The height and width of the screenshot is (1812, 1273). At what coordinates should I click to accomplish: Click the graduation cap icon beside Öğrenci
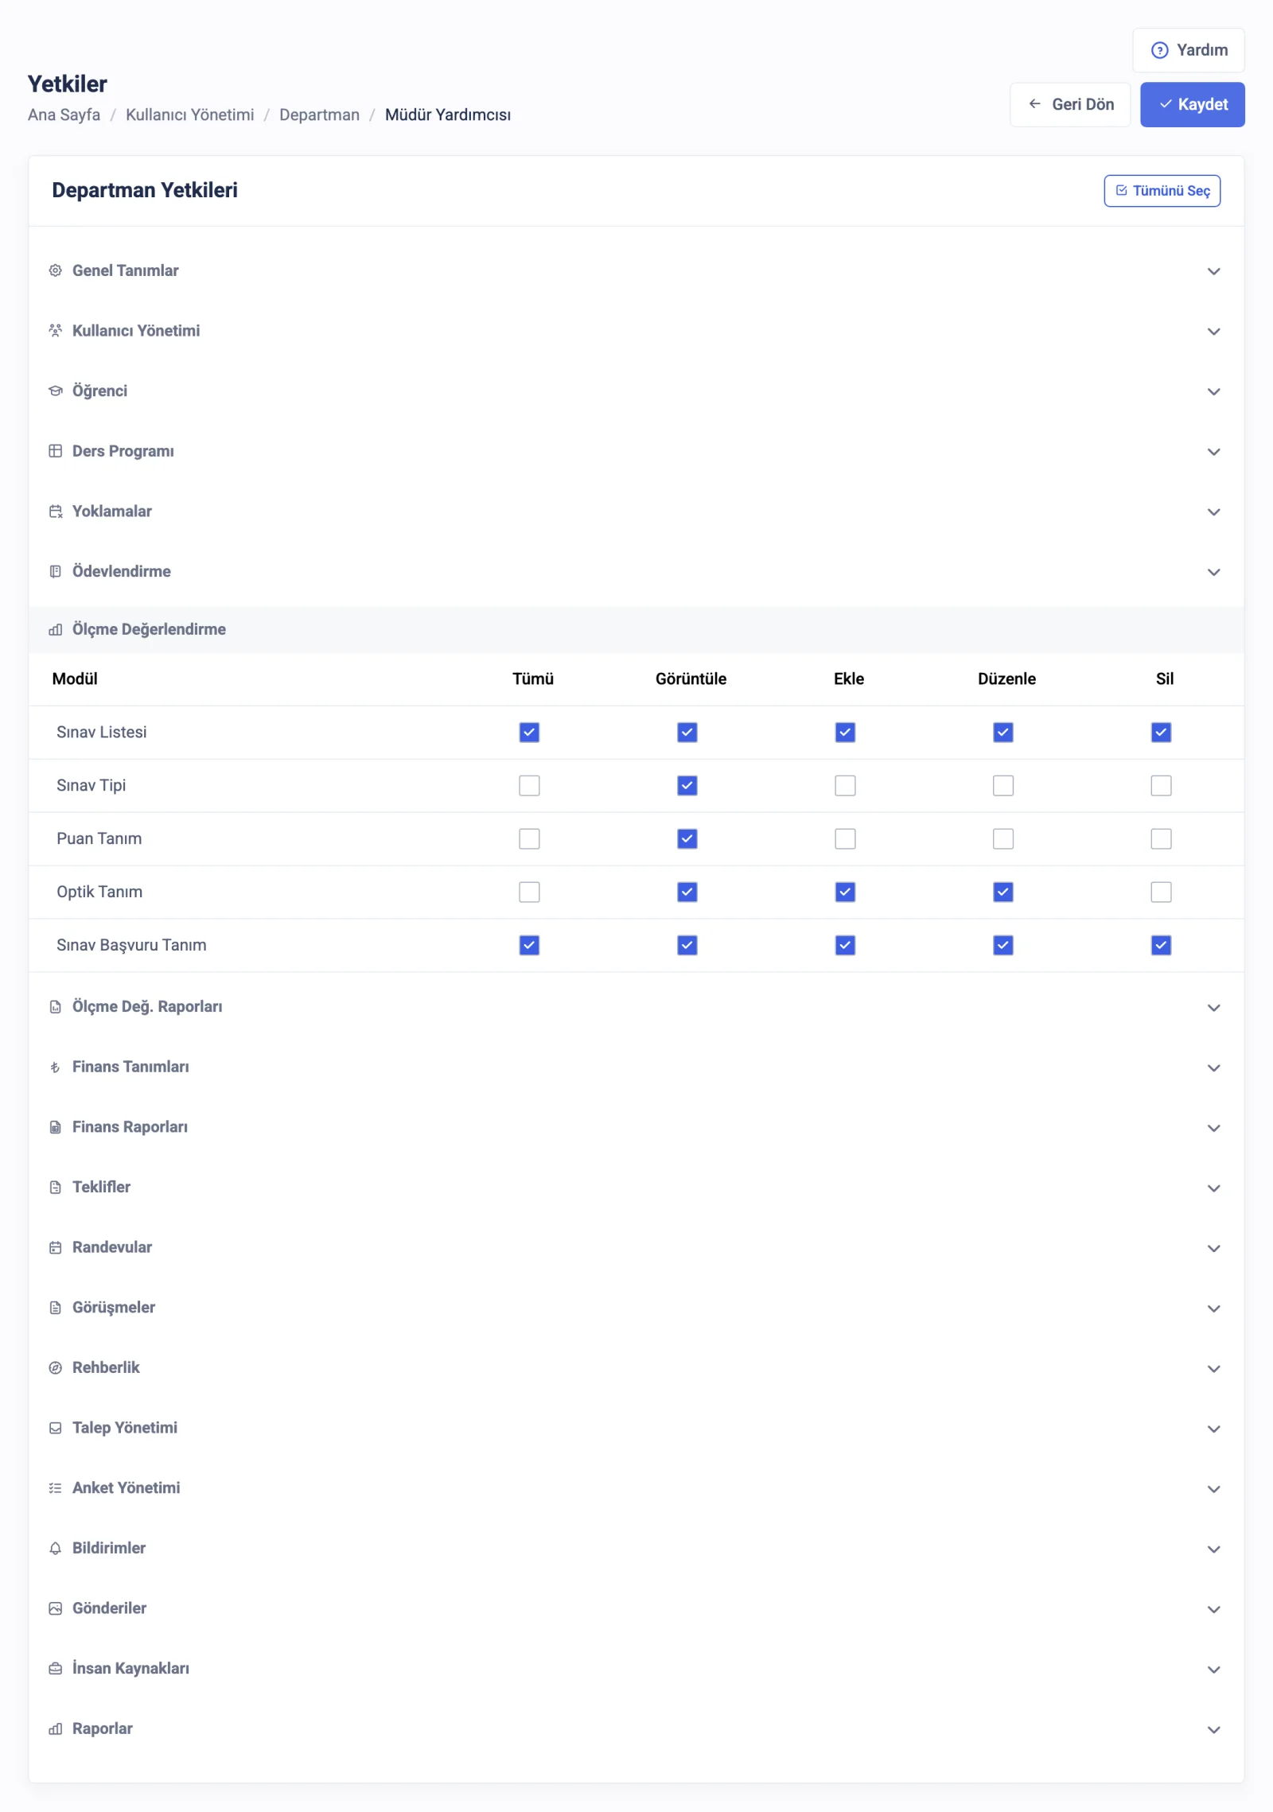tap(55, 391)
